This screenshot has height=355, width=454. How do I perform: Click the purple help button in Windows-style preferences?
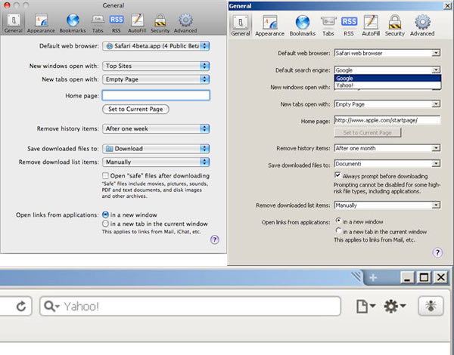[x=437, y=253]
